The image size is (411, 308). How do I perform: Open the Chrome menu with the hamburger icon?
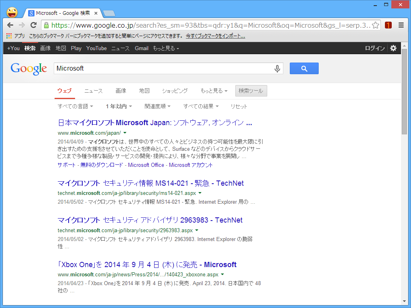(x=401, y=24)
